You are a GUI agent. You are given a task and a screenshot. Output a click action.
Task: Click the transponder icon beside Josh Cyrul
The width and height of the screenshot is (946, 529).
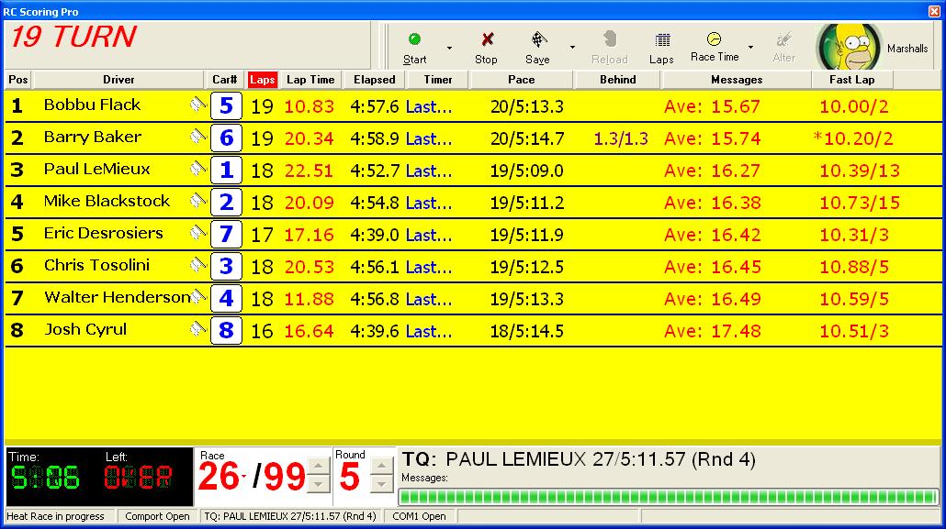point(198,330)
